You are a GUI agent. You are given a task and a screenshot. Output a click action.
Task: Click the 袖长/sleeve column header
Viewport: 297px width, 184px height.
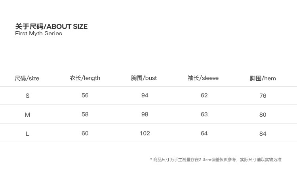tap(203, 78)
